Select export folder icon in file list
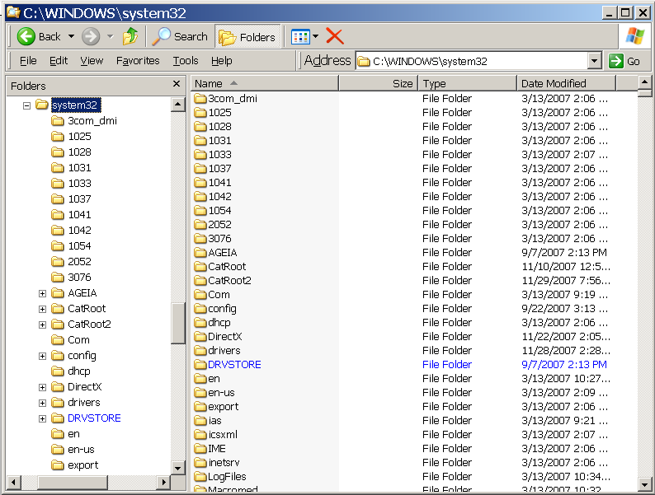 200,407
